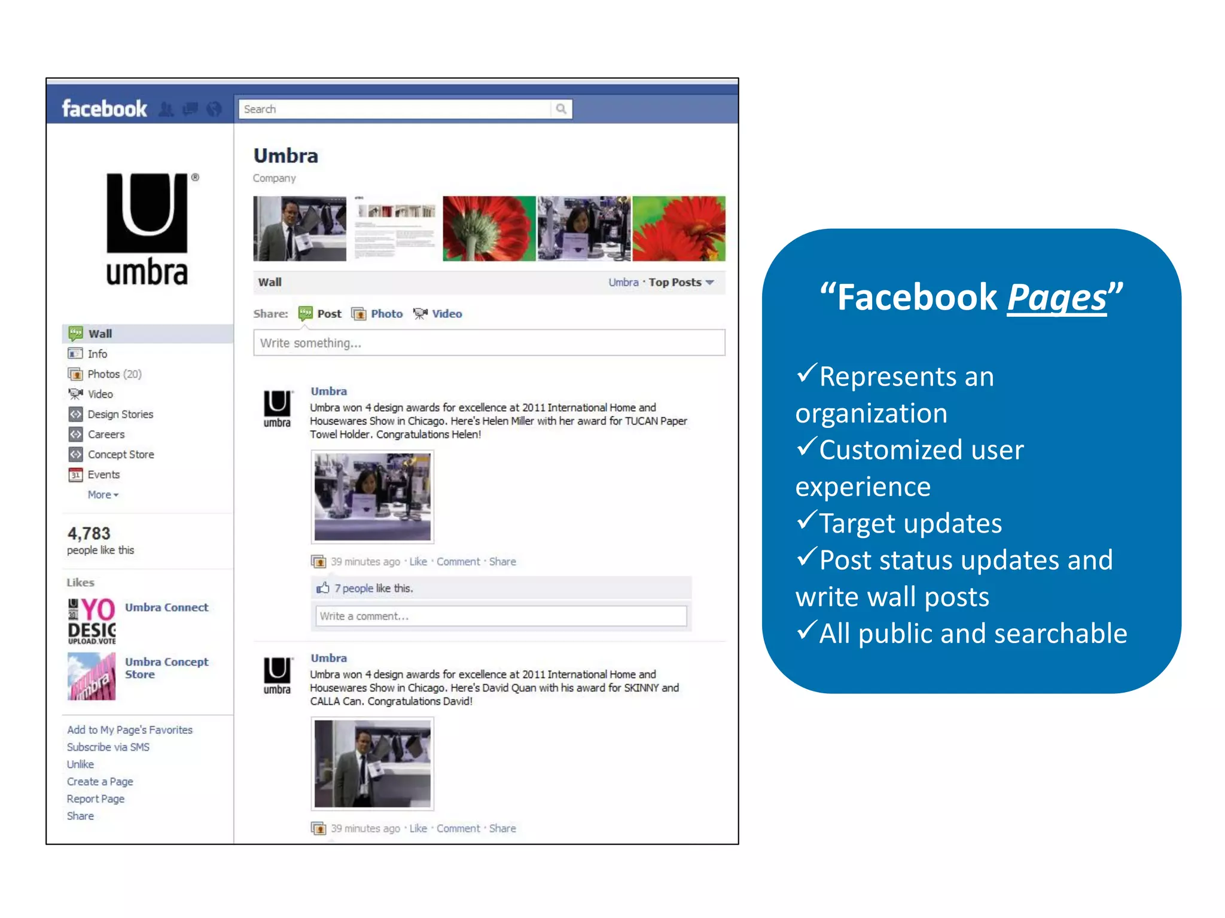Click the Umbra author name on the David Quan post
The image size is (1225, 918).
click(328, 658)
